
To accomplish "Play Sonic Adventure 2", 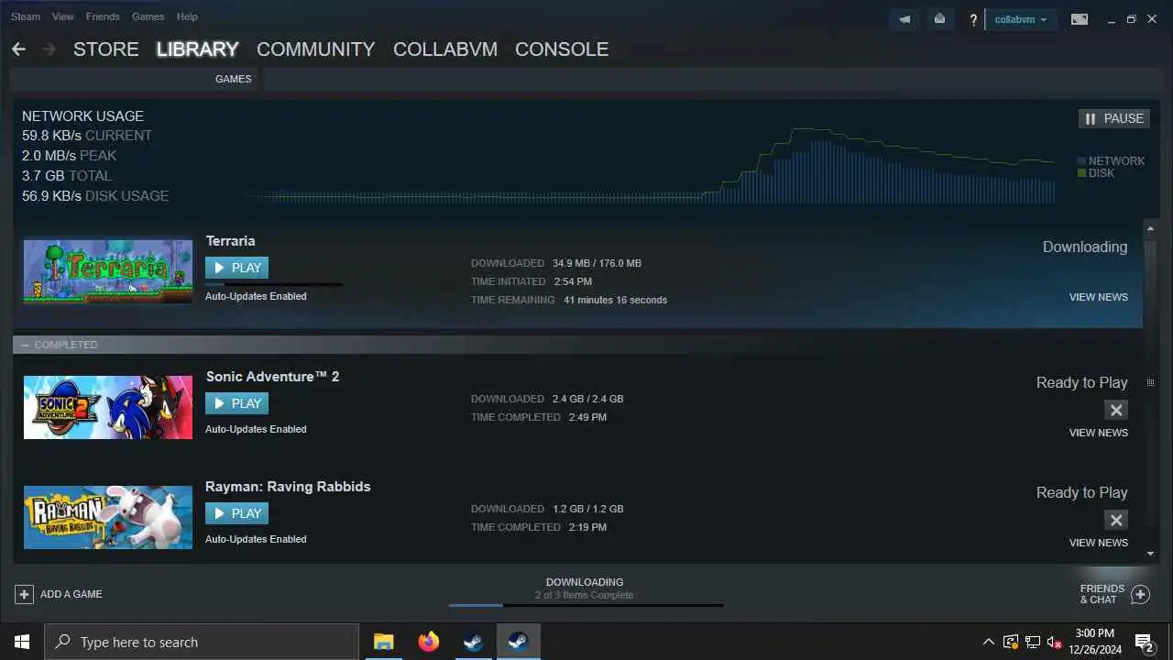I will [236, 403].
